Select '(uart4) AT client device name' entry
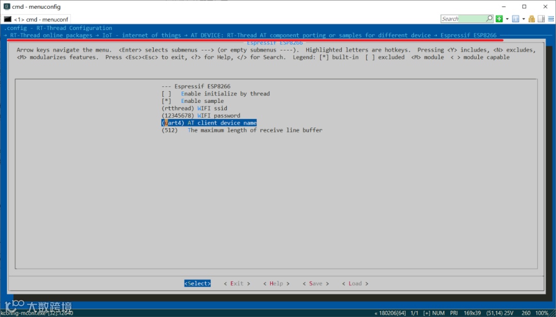Screen dimensions: 556x317 pyautogui.click(x=209, y=122)
